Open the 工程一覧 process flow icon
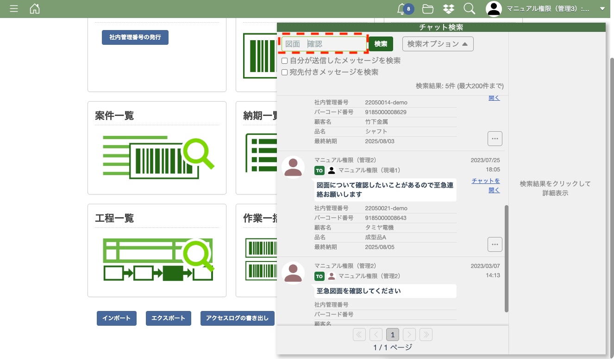 [x=157, y=260]
